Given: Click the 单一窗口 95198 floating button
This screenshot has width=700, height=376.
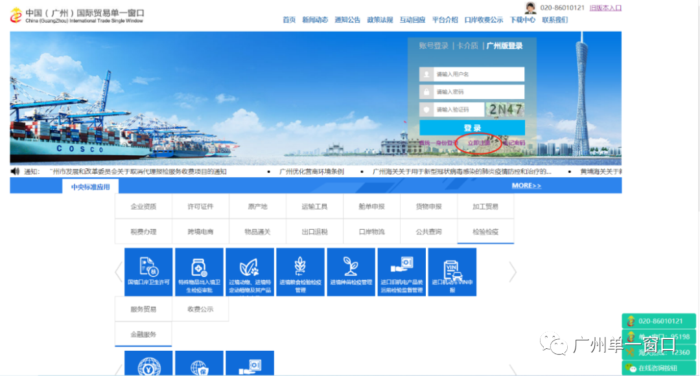Looking at the screenshot, I should [x=659, y=337].
